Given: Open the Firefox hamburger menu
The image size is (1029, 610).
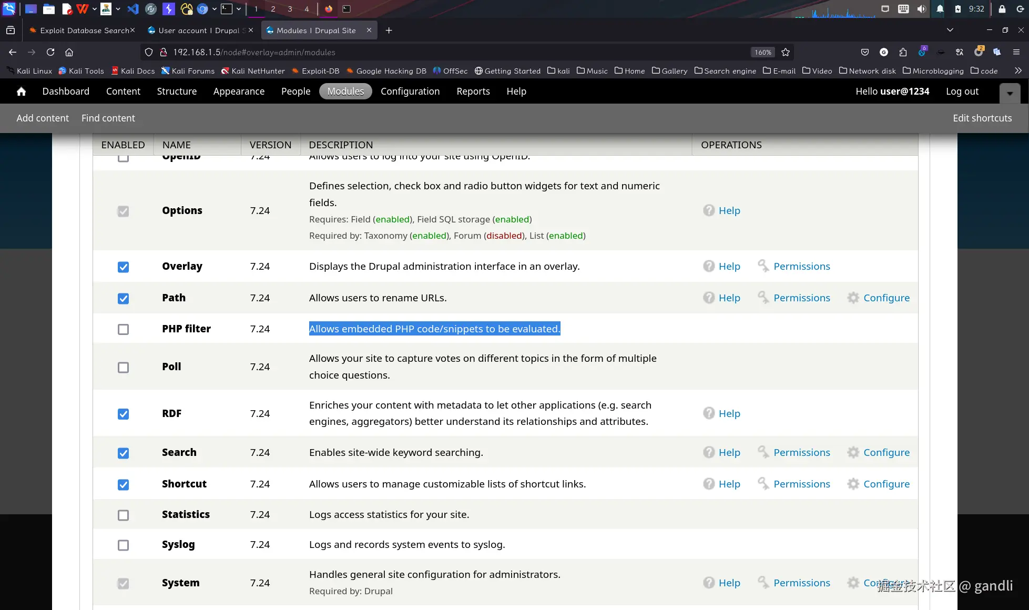Looking at the screenshot, I should [1016, 52].
